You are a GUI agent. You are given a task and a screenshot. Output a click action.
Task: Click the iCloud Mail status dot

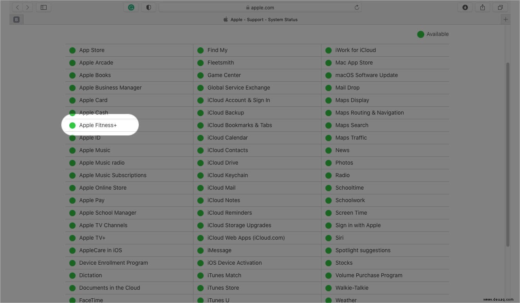(200, 188)
